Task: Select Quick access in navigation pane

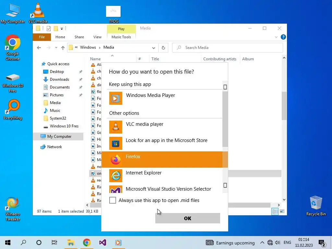Action: 58,64
